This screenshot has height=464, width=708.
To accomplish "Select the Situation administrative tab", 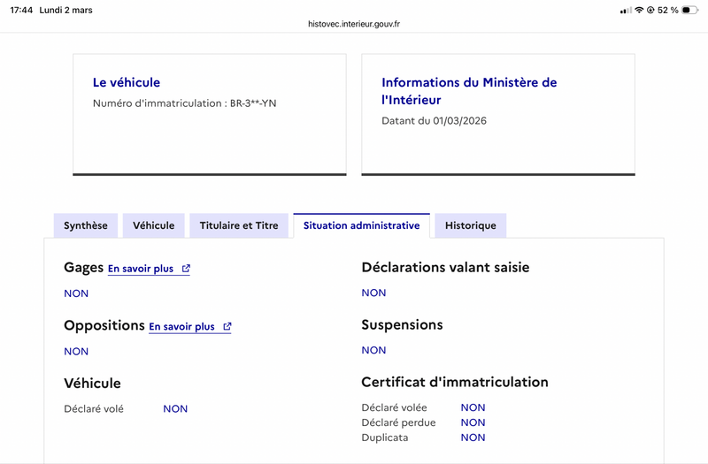I will (x=362, y=225).
